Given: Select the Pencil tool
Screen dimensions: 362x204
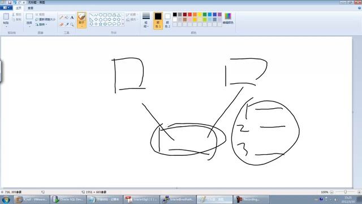Looking at the screenshot, I should pos(61,18).
